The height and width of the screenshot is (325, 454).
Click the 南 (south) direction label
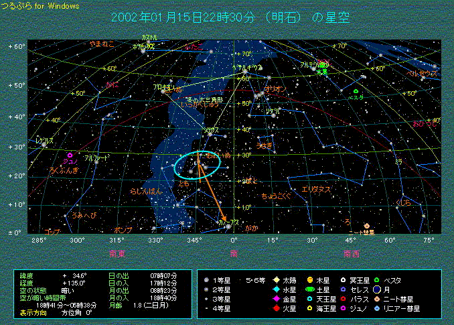(x=233, y=253)
